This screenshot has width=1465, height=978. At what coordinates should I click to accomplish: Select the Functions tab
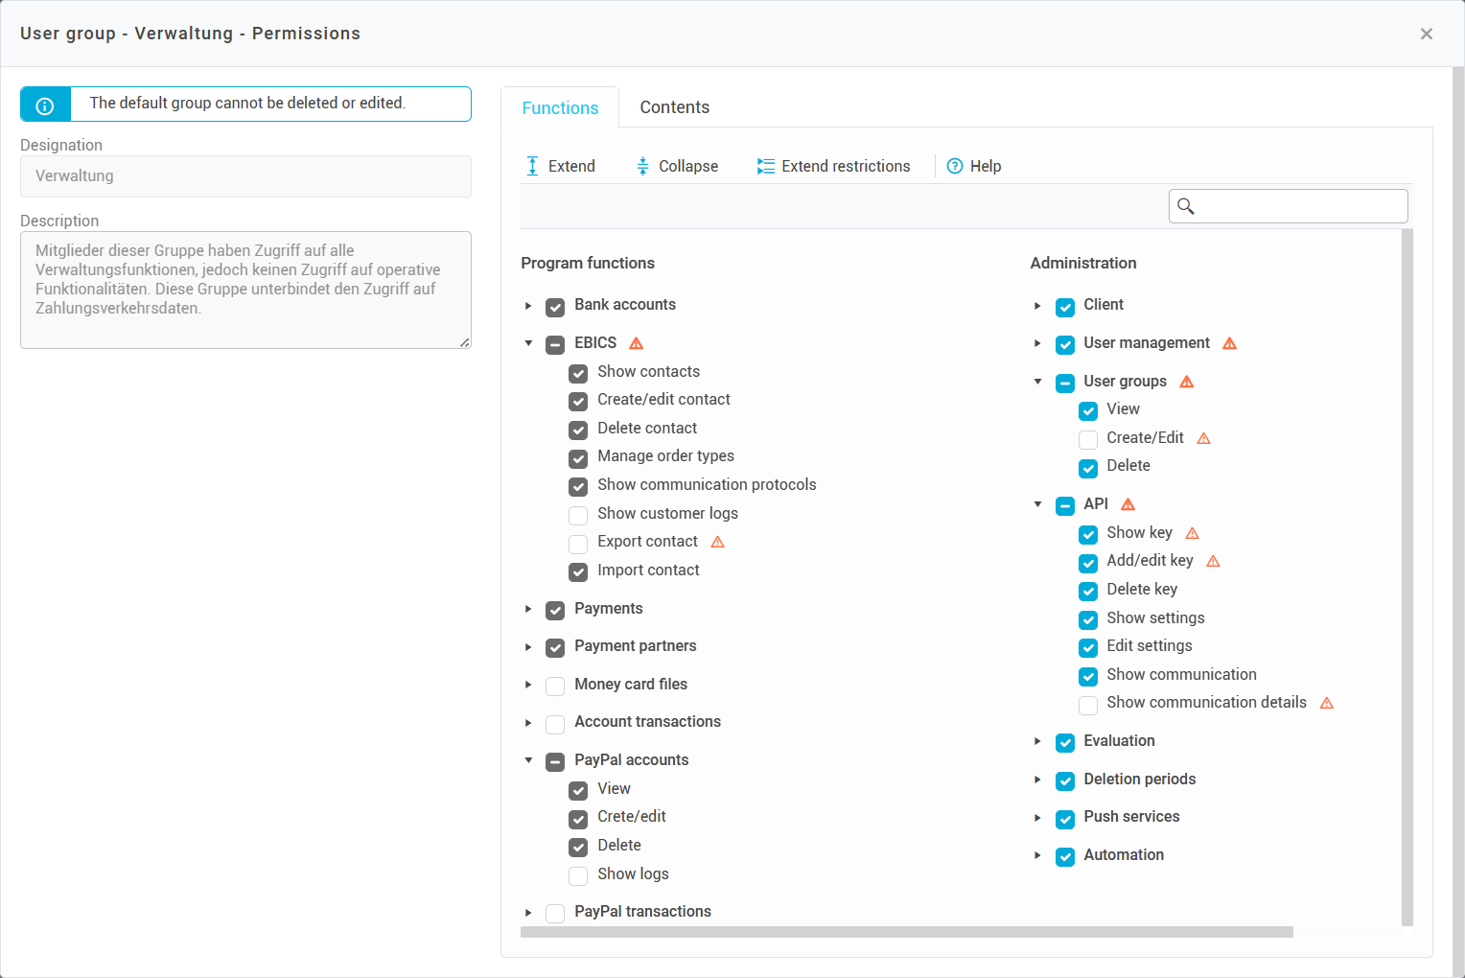(x=560, y=108)
